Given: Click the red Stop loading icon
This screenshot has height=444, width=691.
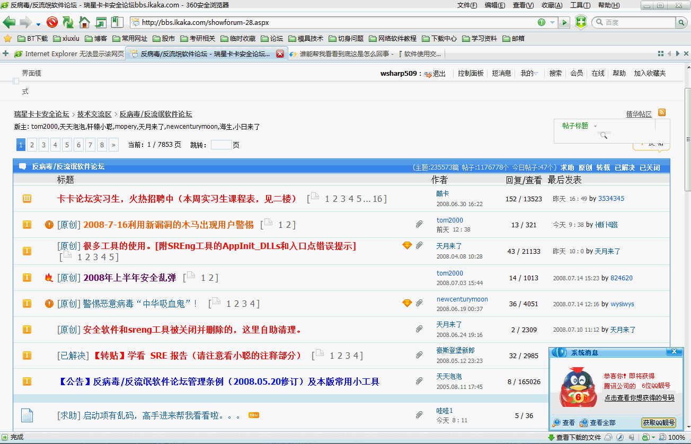Looking at the screenshot, I should coord(52,22).
